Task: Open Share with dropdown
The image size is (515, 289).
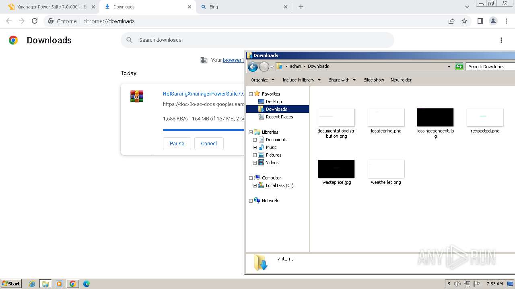Action: click(x=342, y=80)
